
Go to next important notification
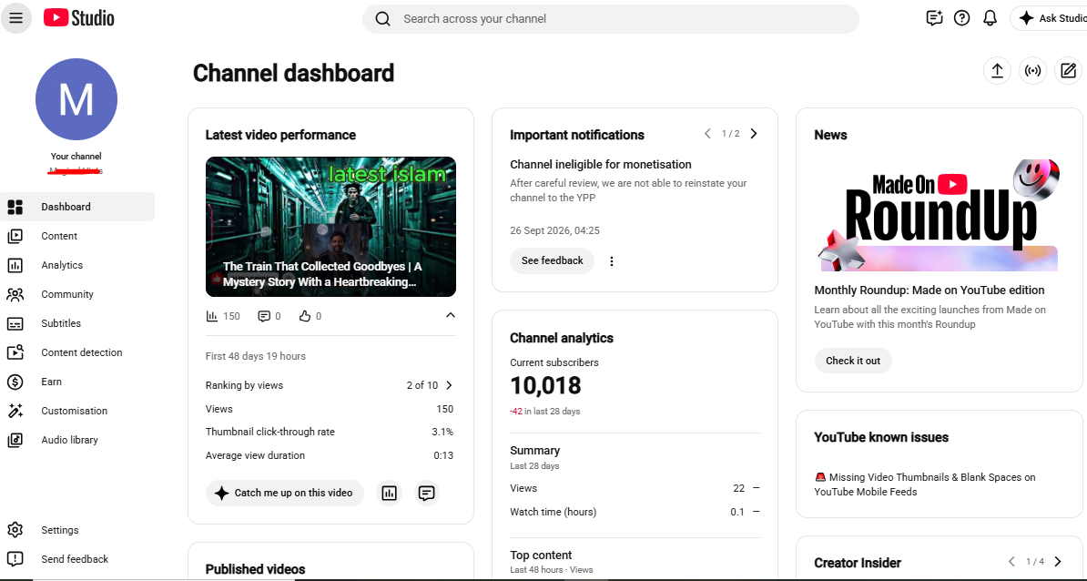[754, 134]
